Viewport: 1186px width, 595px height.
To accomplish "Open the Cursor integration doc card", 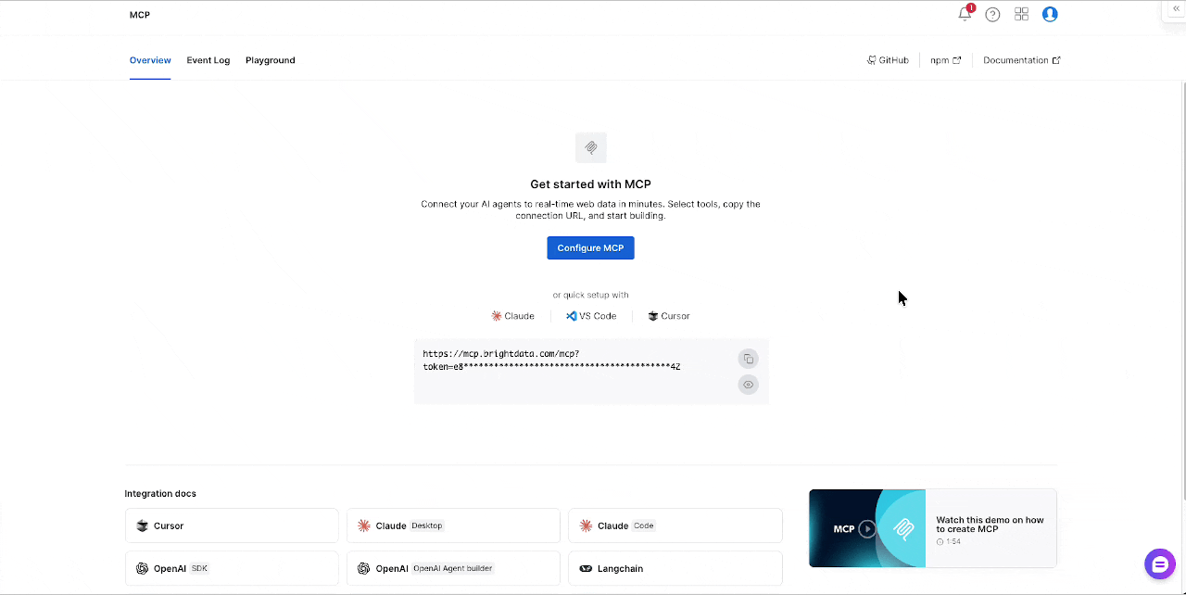I will pyautogui.click(x=232, y=525).
